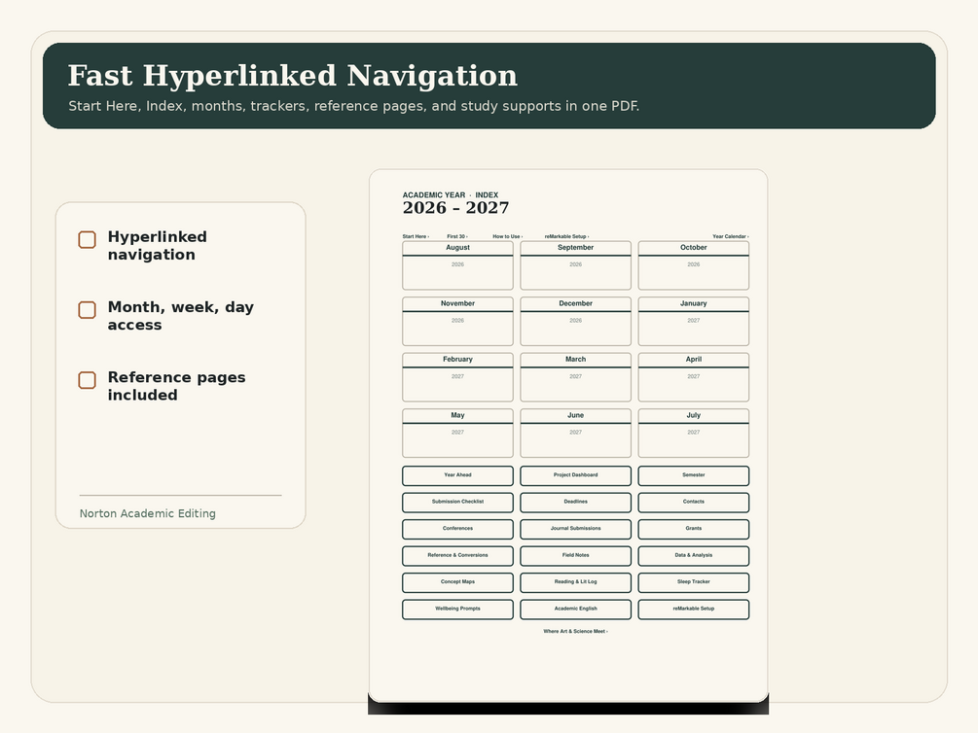Image resolution: width=978 pixels, height=733 pixels.
Task: Open the Start Here link
Action: pyautogui.click(x=416, y=236)
